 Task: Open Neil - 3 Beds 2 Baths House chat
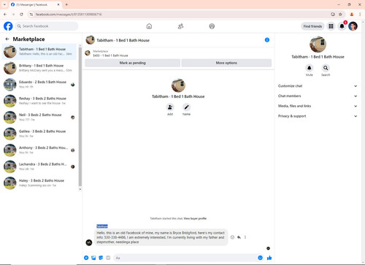point(39,118)
